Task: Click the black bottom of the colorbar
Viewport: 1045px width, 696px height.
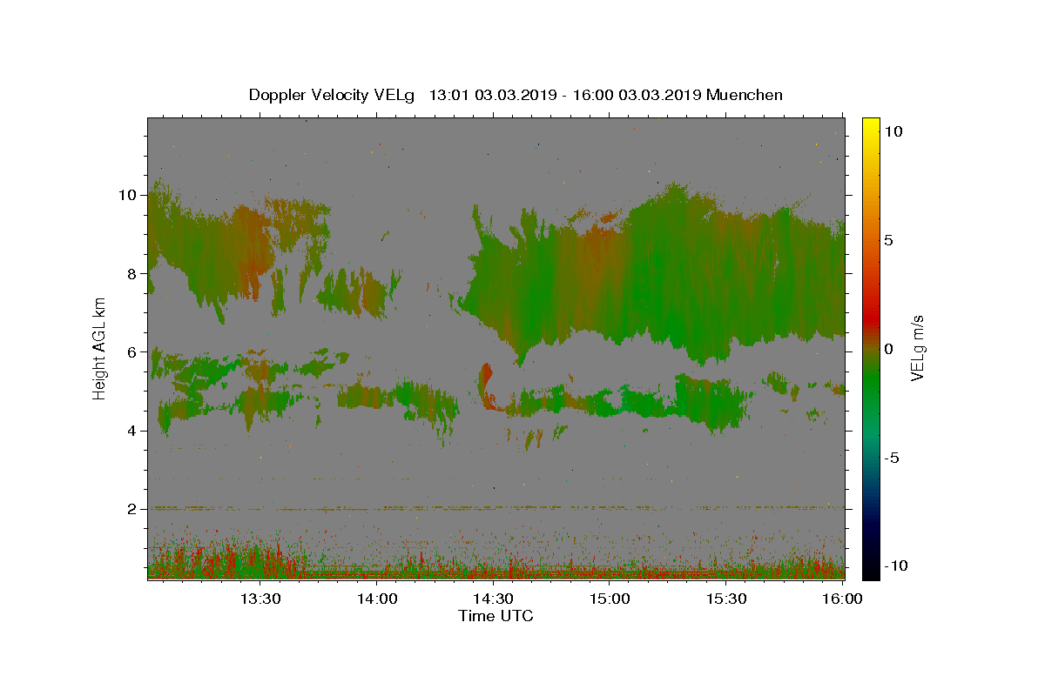Action: (x=870, y=572)
